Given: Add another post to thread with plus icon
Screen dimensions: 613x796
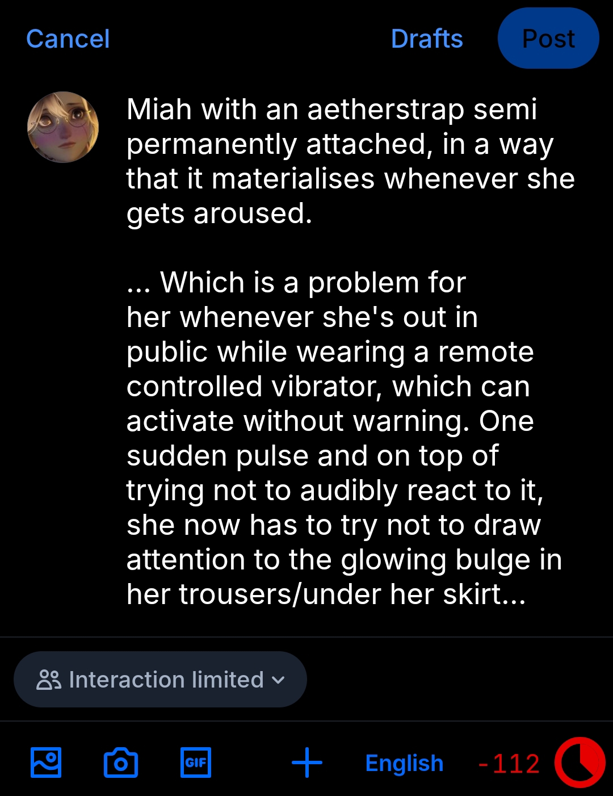Looking at the screenshot, I should coord(306,763).
